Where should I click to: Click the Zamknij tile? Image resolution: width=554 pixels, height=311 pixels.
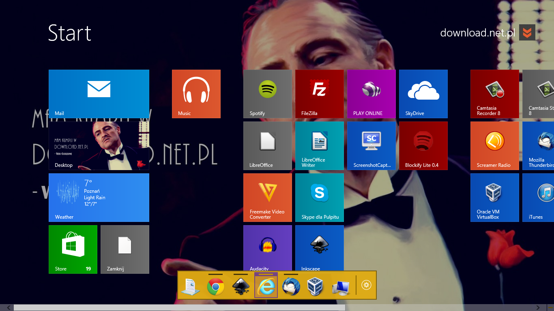(x=125, y=249)
